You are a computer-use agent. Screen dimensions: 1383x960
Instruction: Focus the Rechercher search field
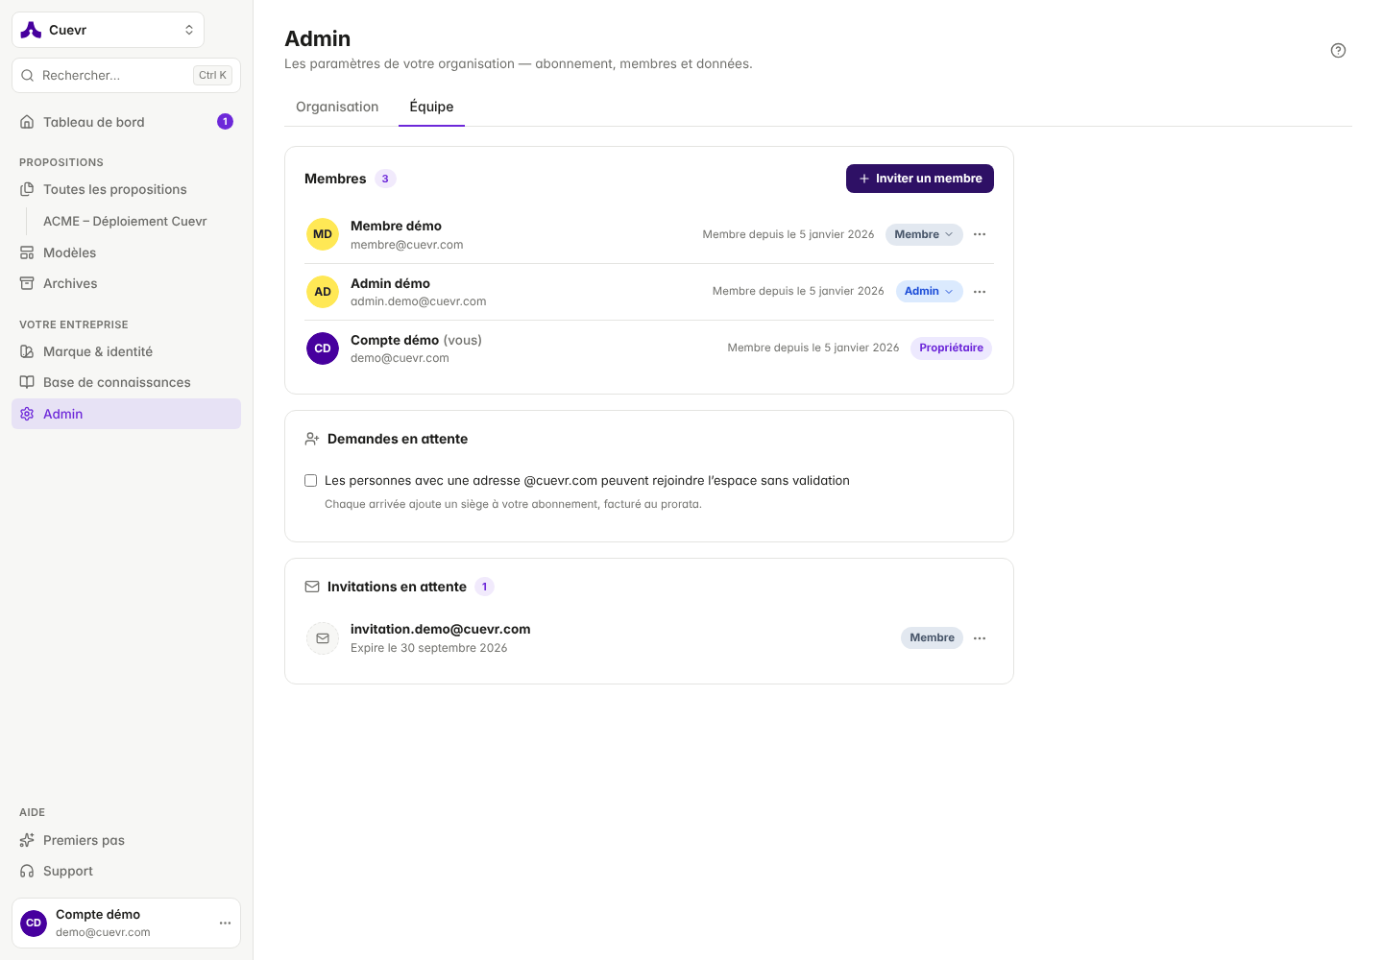click(126, 75)
